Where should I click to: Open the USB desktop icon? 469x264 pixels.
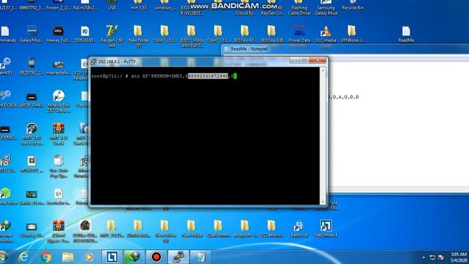[x=112, y=6]
